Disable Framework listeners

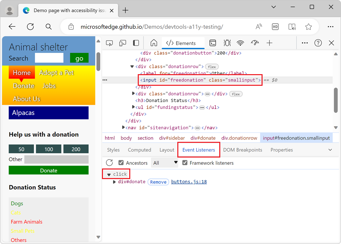pos(184,163)
